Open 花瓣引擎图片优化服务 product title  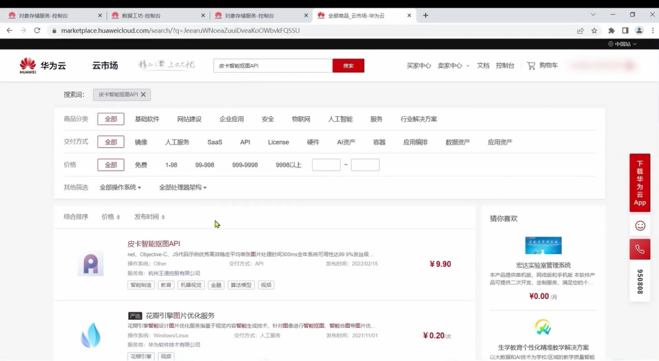(x=180, y=315)
